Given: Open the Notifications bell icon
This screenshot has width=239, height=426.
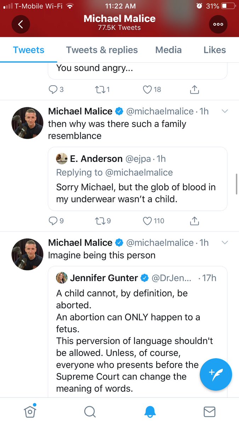Looking at the screenshot, I should click(x=150, y=412).
